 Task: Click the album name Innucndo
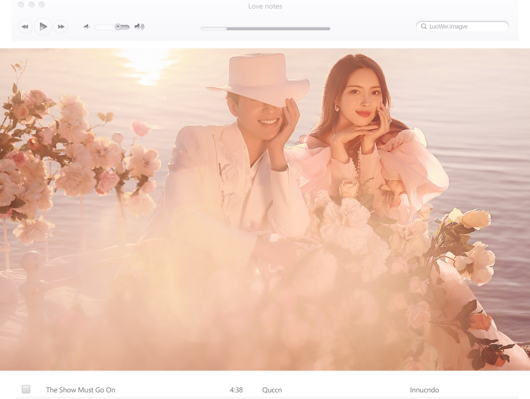click(425, 390)
